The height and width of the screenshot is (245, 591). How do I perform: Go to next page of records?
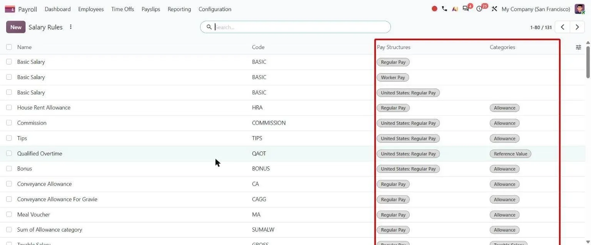coord(577,27)
